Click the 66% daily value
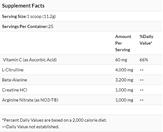Image resolution: width=163 pixels, height=132 pixels. pyautogui.click(x=144, y=60)
